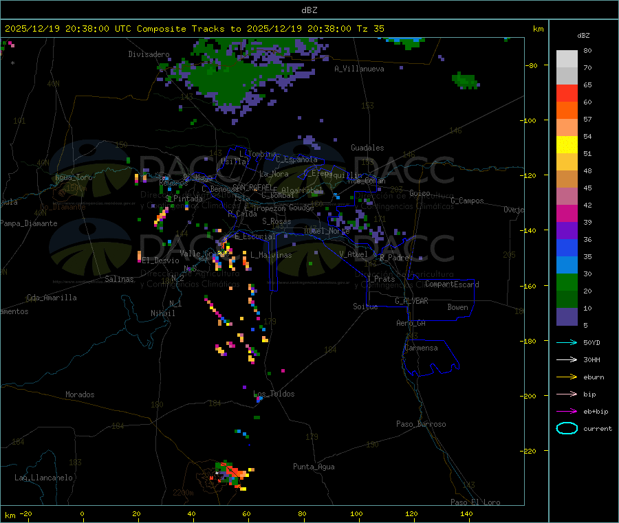Click the 100 km tick on the horizontal axis
Screen dimensions: 619x523
coord(356,514)
